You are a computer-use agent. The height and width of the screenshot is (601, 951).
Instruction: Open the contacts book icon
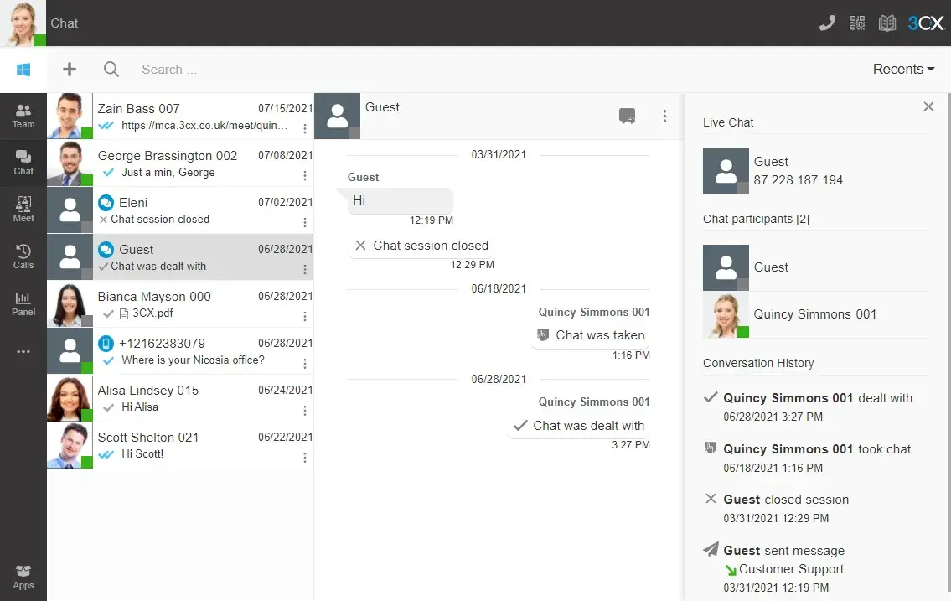click(886, 23)
